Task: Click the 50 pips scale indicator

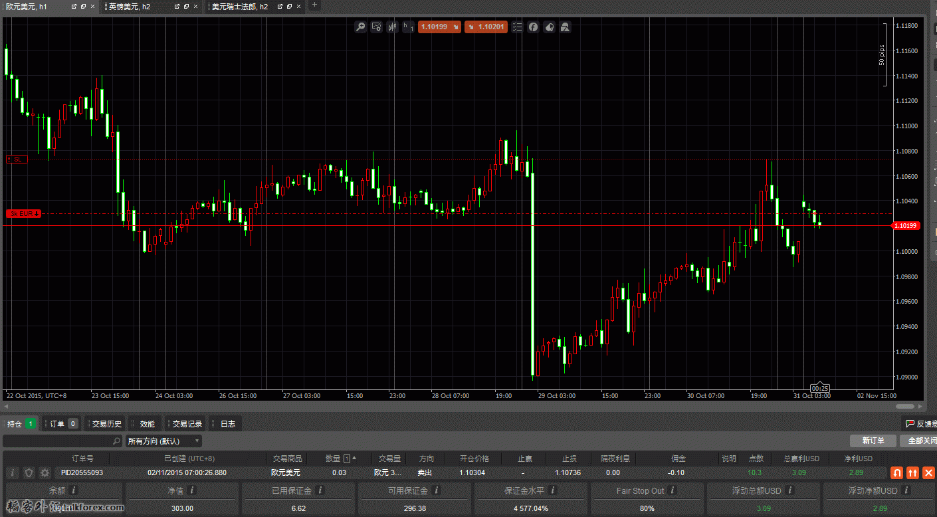Action: click(882, 55)
